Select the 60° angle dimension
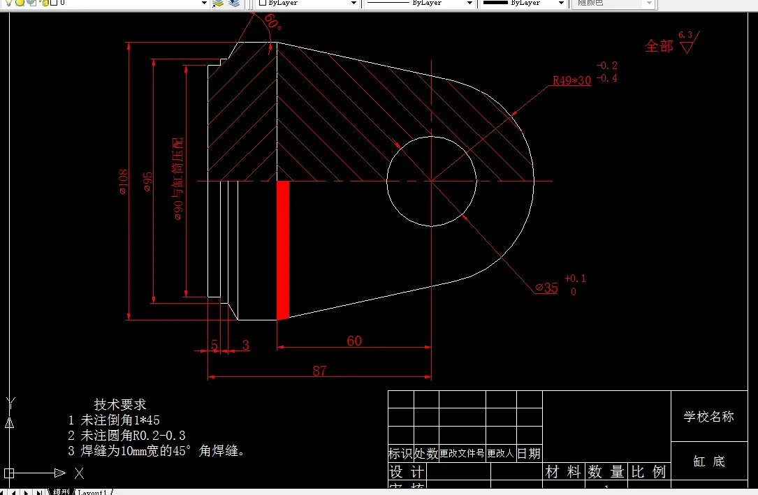The width and height of the screenshot is (758, 495). pos(272,22)
